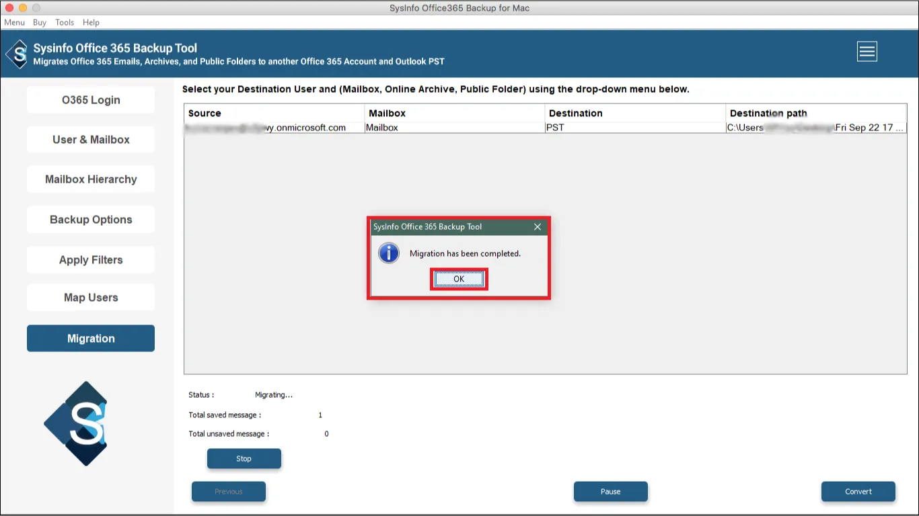Open the Tools menu
The image size is (919, 516).
[x=65, y=22]
